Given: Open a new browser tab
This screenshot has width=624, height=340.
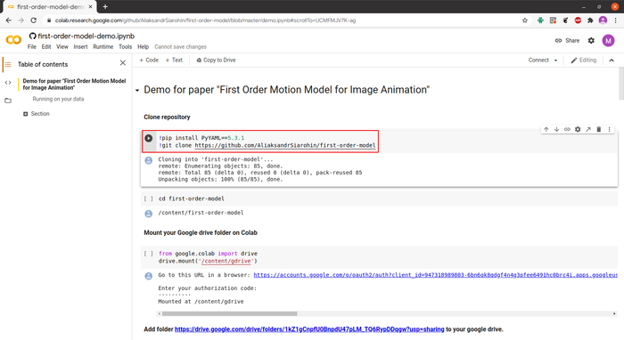Looking at the screenshot, I should click(105, 7).
